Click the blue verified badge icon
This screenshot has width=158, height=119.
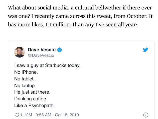pos(60,50)
